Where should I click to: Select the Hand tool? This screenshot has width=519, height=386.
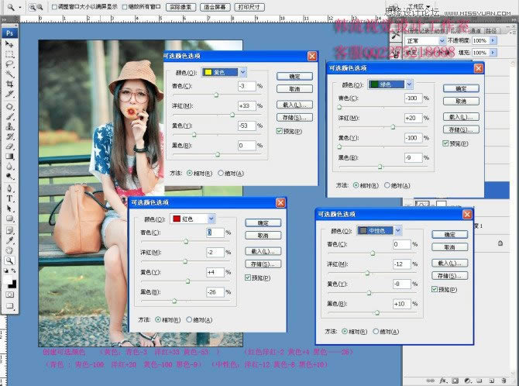(x=9, y=250)
